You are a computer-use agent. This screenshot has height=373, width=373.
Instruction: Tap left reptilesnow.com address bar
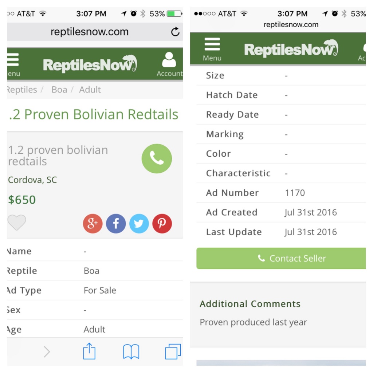click(90, 32)
